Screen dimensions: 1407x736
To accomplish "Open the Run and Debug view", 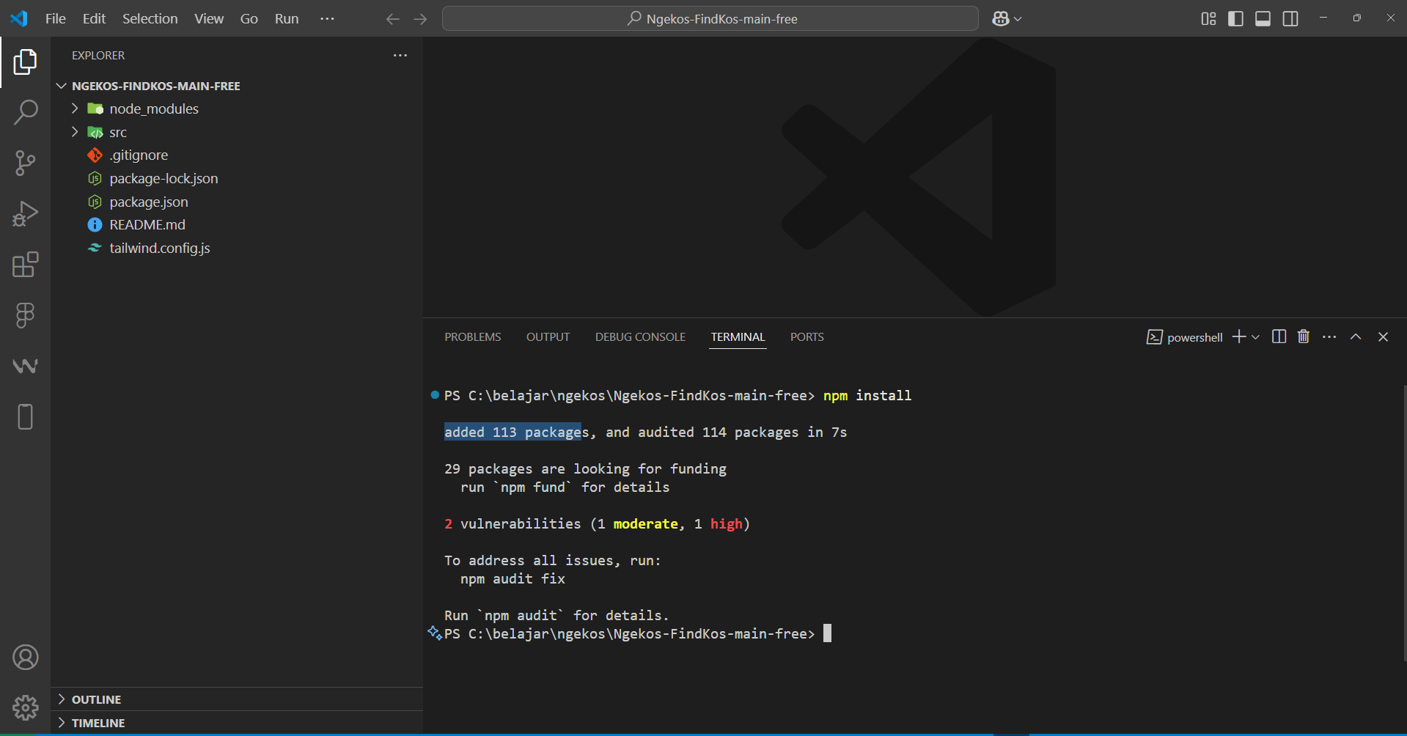I will coord(25,214).
